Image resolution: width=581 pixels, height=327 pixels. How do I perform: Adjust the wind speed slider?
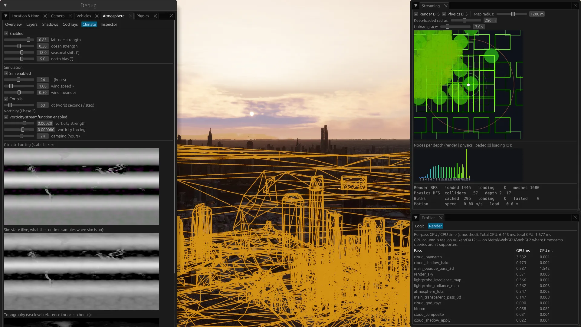19,86
